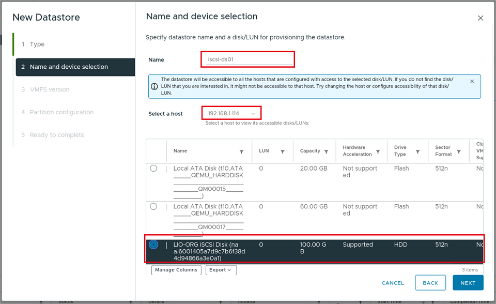Filter the Capacity column
Screen dimensions: 496x304
coord(326,152)
